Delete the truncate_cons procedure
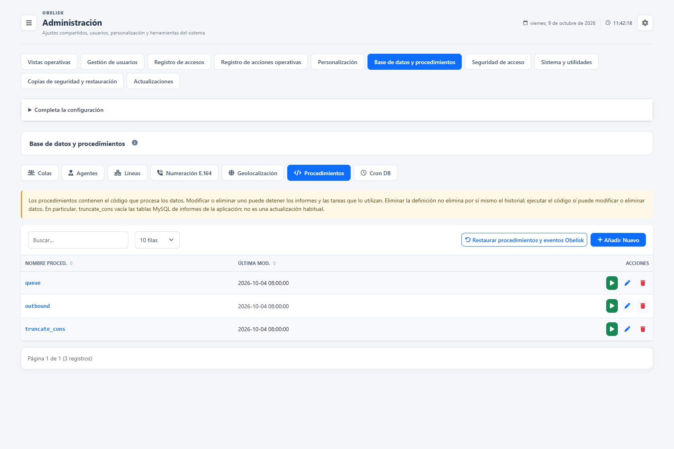Screen dimensions: 674x449 click(x=643, y=329)
